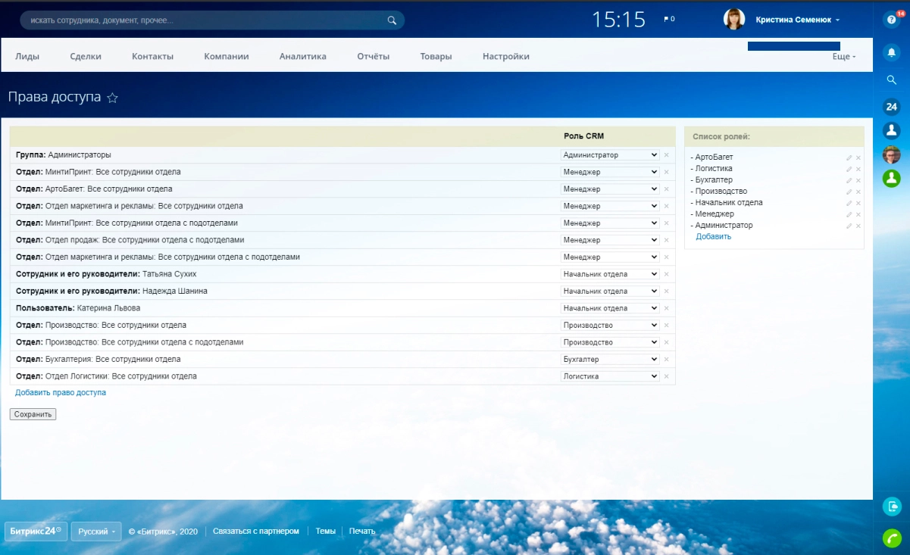This screenshot has height=555, width=910.
Task: Remove the Надежда Шанина access row
Action: [x=667, y=292]
